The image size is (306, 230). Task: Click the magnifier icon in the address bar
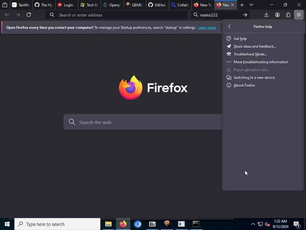pos(52,15)
